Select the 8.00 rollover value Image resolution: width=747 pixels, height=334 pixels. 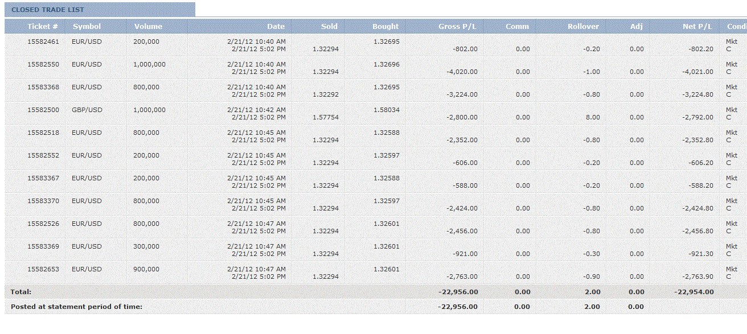pos(593,117)
